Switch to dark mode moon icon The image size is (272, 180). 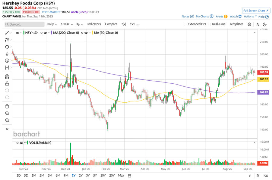(x=264, y=24)
